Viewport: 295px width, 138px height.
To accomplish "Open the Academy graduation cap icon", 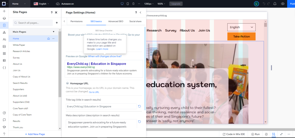I will pos(4,127).
